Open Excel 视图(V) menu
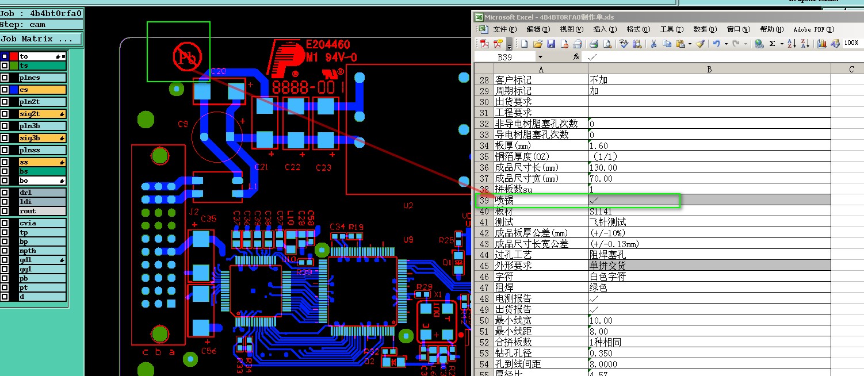864x376 pixels. pos(571,29)
